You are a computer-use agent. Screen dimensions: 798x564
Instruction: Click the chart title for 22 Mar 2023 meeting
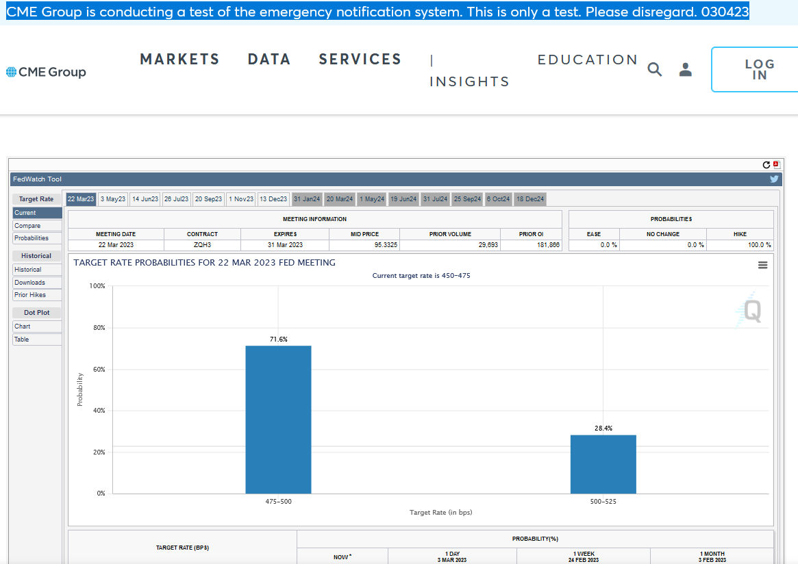(x=205, y=262)
